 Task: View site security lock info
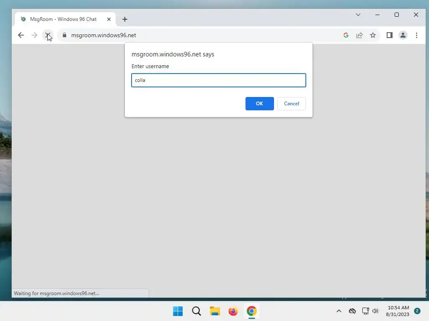pos(65,35)
